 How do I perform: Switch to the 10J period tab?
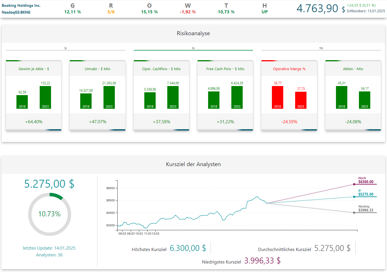pos(321,48)
